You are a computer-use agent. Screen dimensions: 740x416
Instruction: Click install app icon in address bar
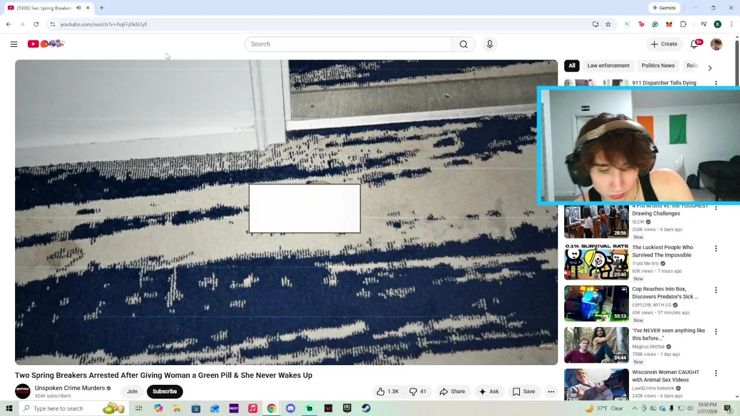tap(595, 24)
